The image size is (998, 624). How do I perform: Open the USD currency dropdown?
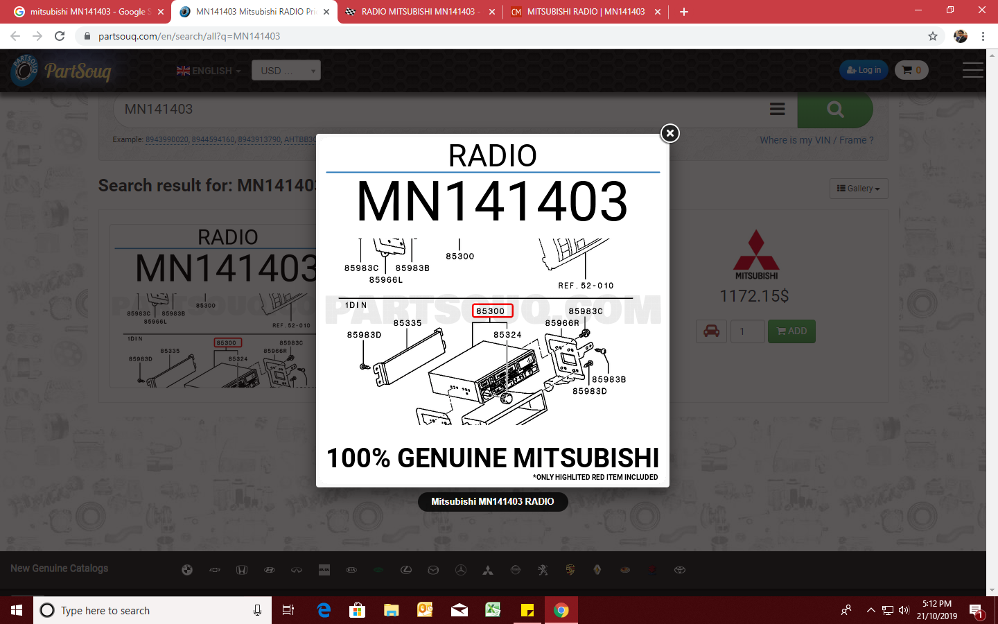286,71
